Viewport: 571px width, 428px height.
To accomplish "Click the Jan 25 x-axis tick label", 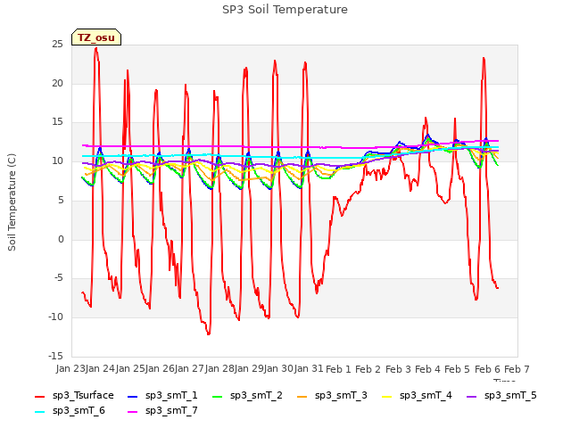I will [129, 369].
